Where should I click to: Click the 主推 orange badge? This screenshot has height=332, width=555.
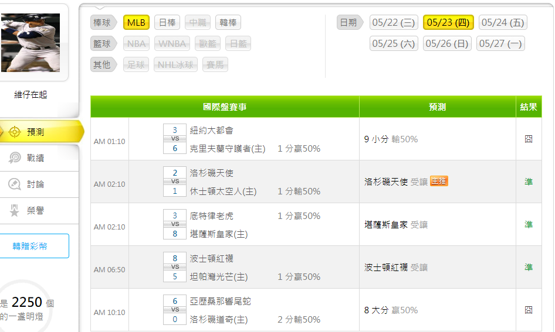tap(439, 181)
